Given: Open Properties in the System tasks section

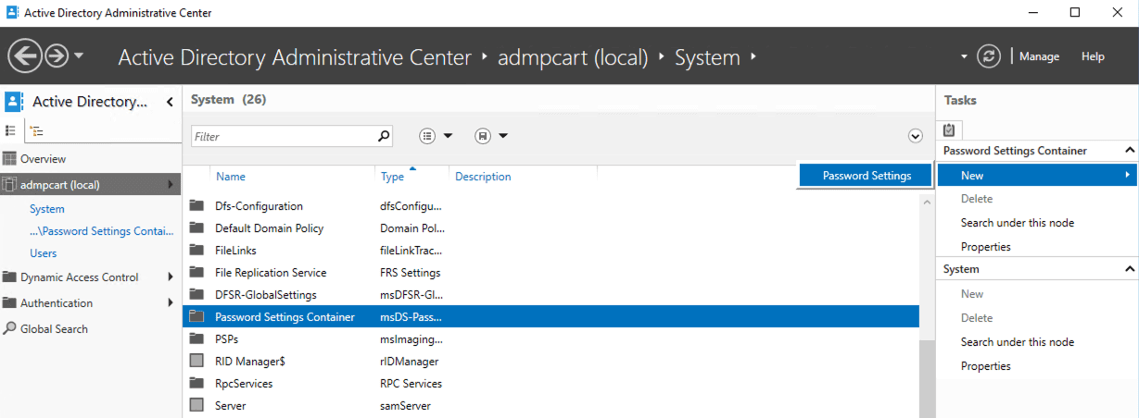Looking at the screenshot, I should pos(986,366).
